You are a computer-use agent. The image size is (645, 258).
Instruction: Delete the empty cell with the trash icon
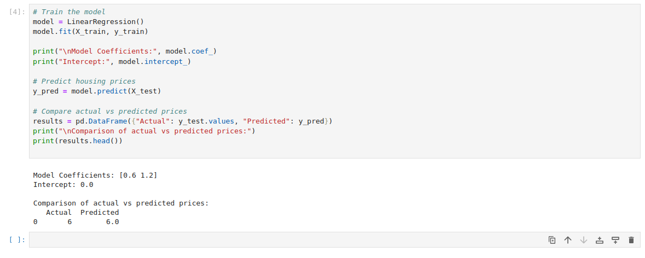point(631,240)
